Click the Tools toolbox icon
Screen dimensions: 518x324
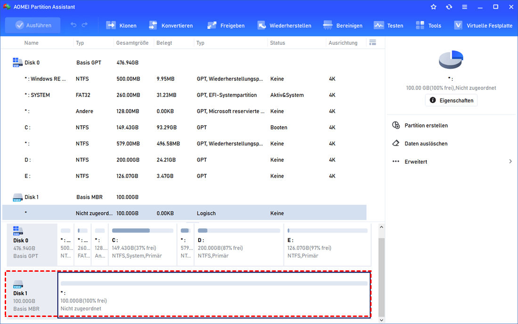click(420, 25)
